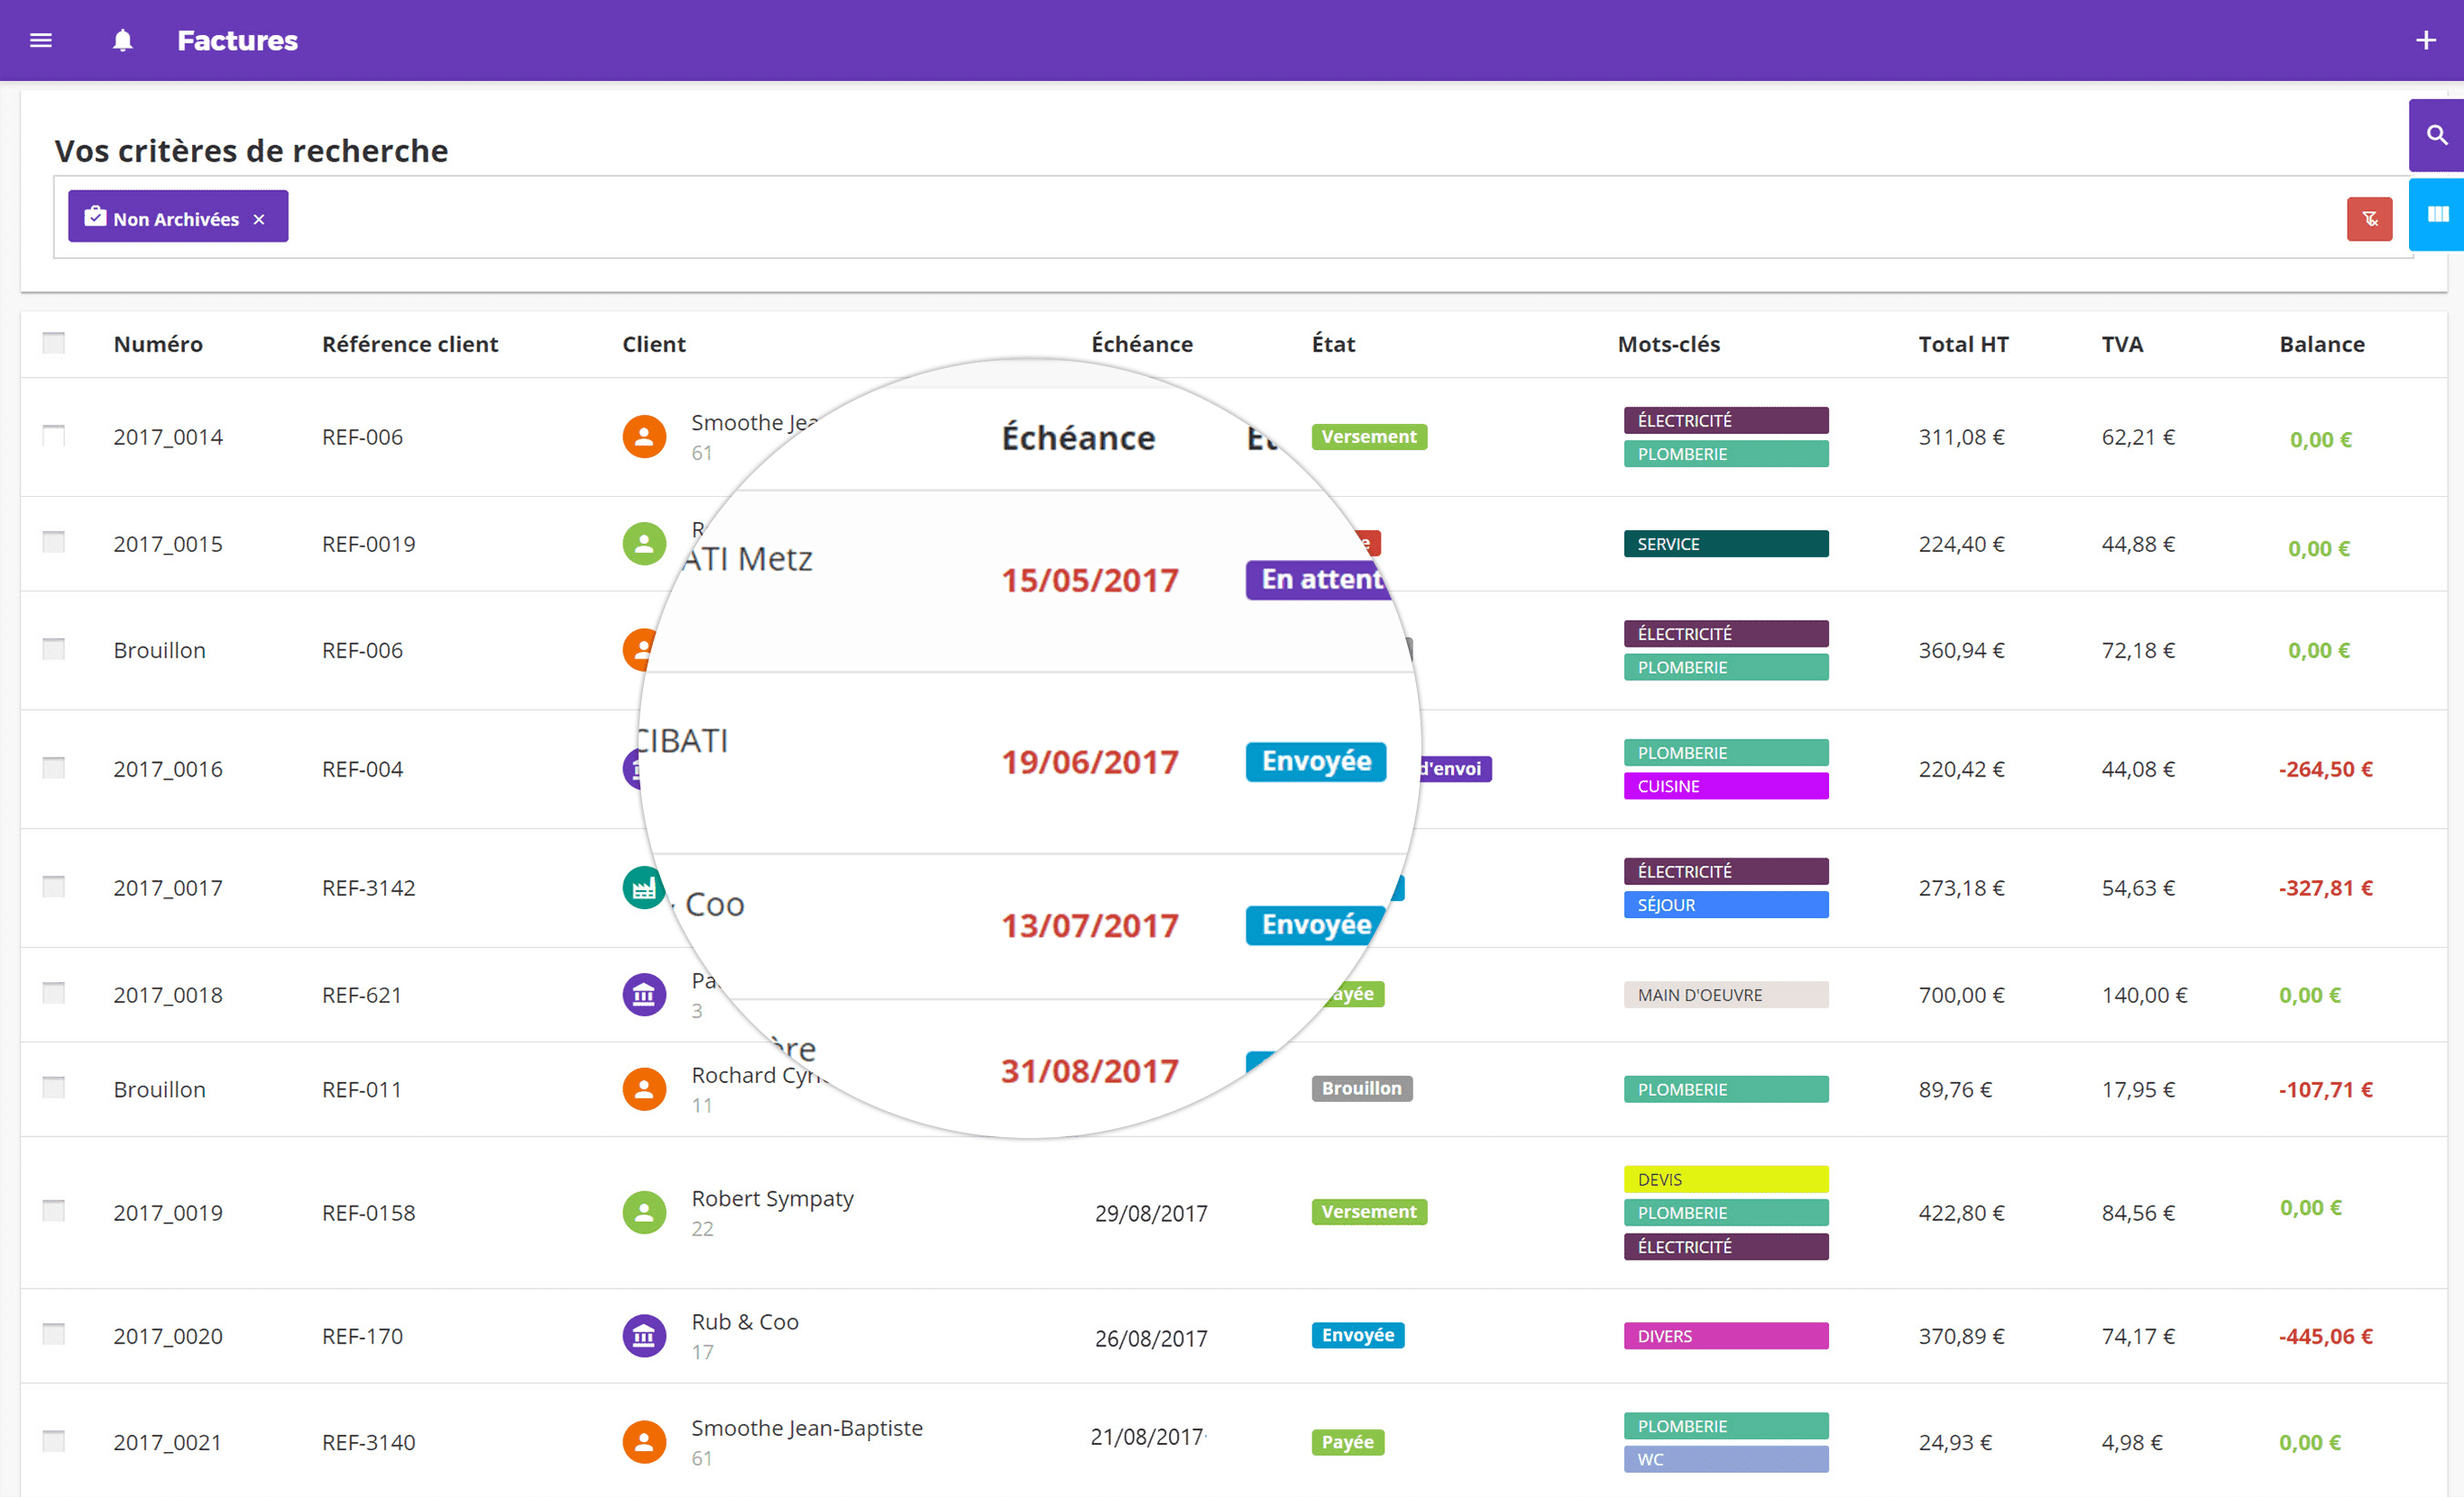The height and width of the screenshot is (1497, 2464).
Task: Add a new invoice with plus icon
Action: (2425, 40)
